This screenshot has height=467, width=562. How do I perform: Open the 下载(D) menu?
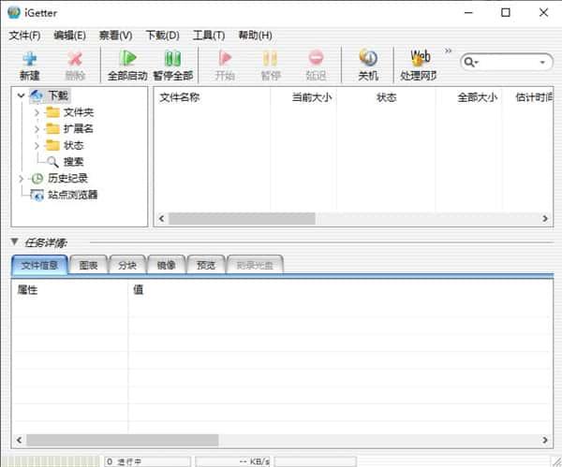(x=162, y=36)
